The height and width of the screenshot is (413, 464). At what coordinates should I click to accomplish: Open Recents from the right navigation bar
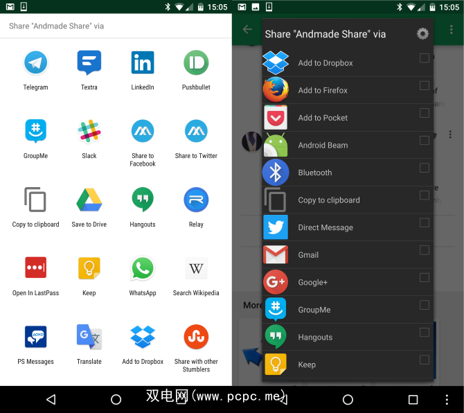[413, 399]
